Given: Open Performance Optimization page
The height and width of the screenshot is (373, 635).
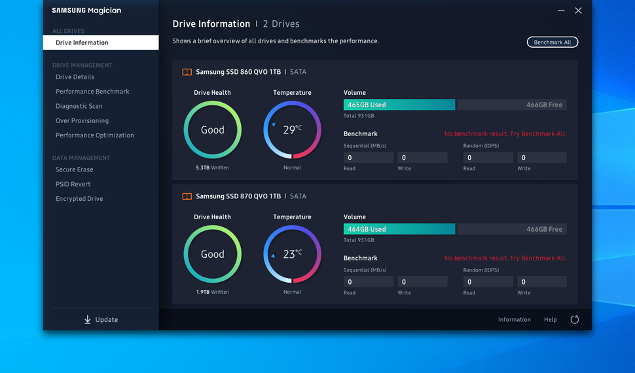Looking at the screenshot, I should point(95,135).
